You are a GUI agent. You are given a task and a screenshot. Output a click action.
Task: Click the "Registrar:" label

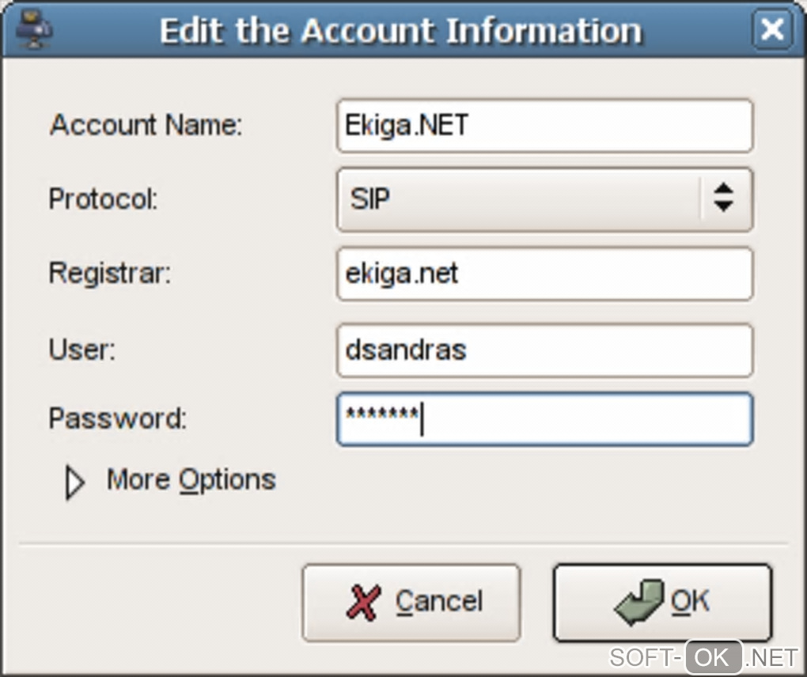click(110, 274)
